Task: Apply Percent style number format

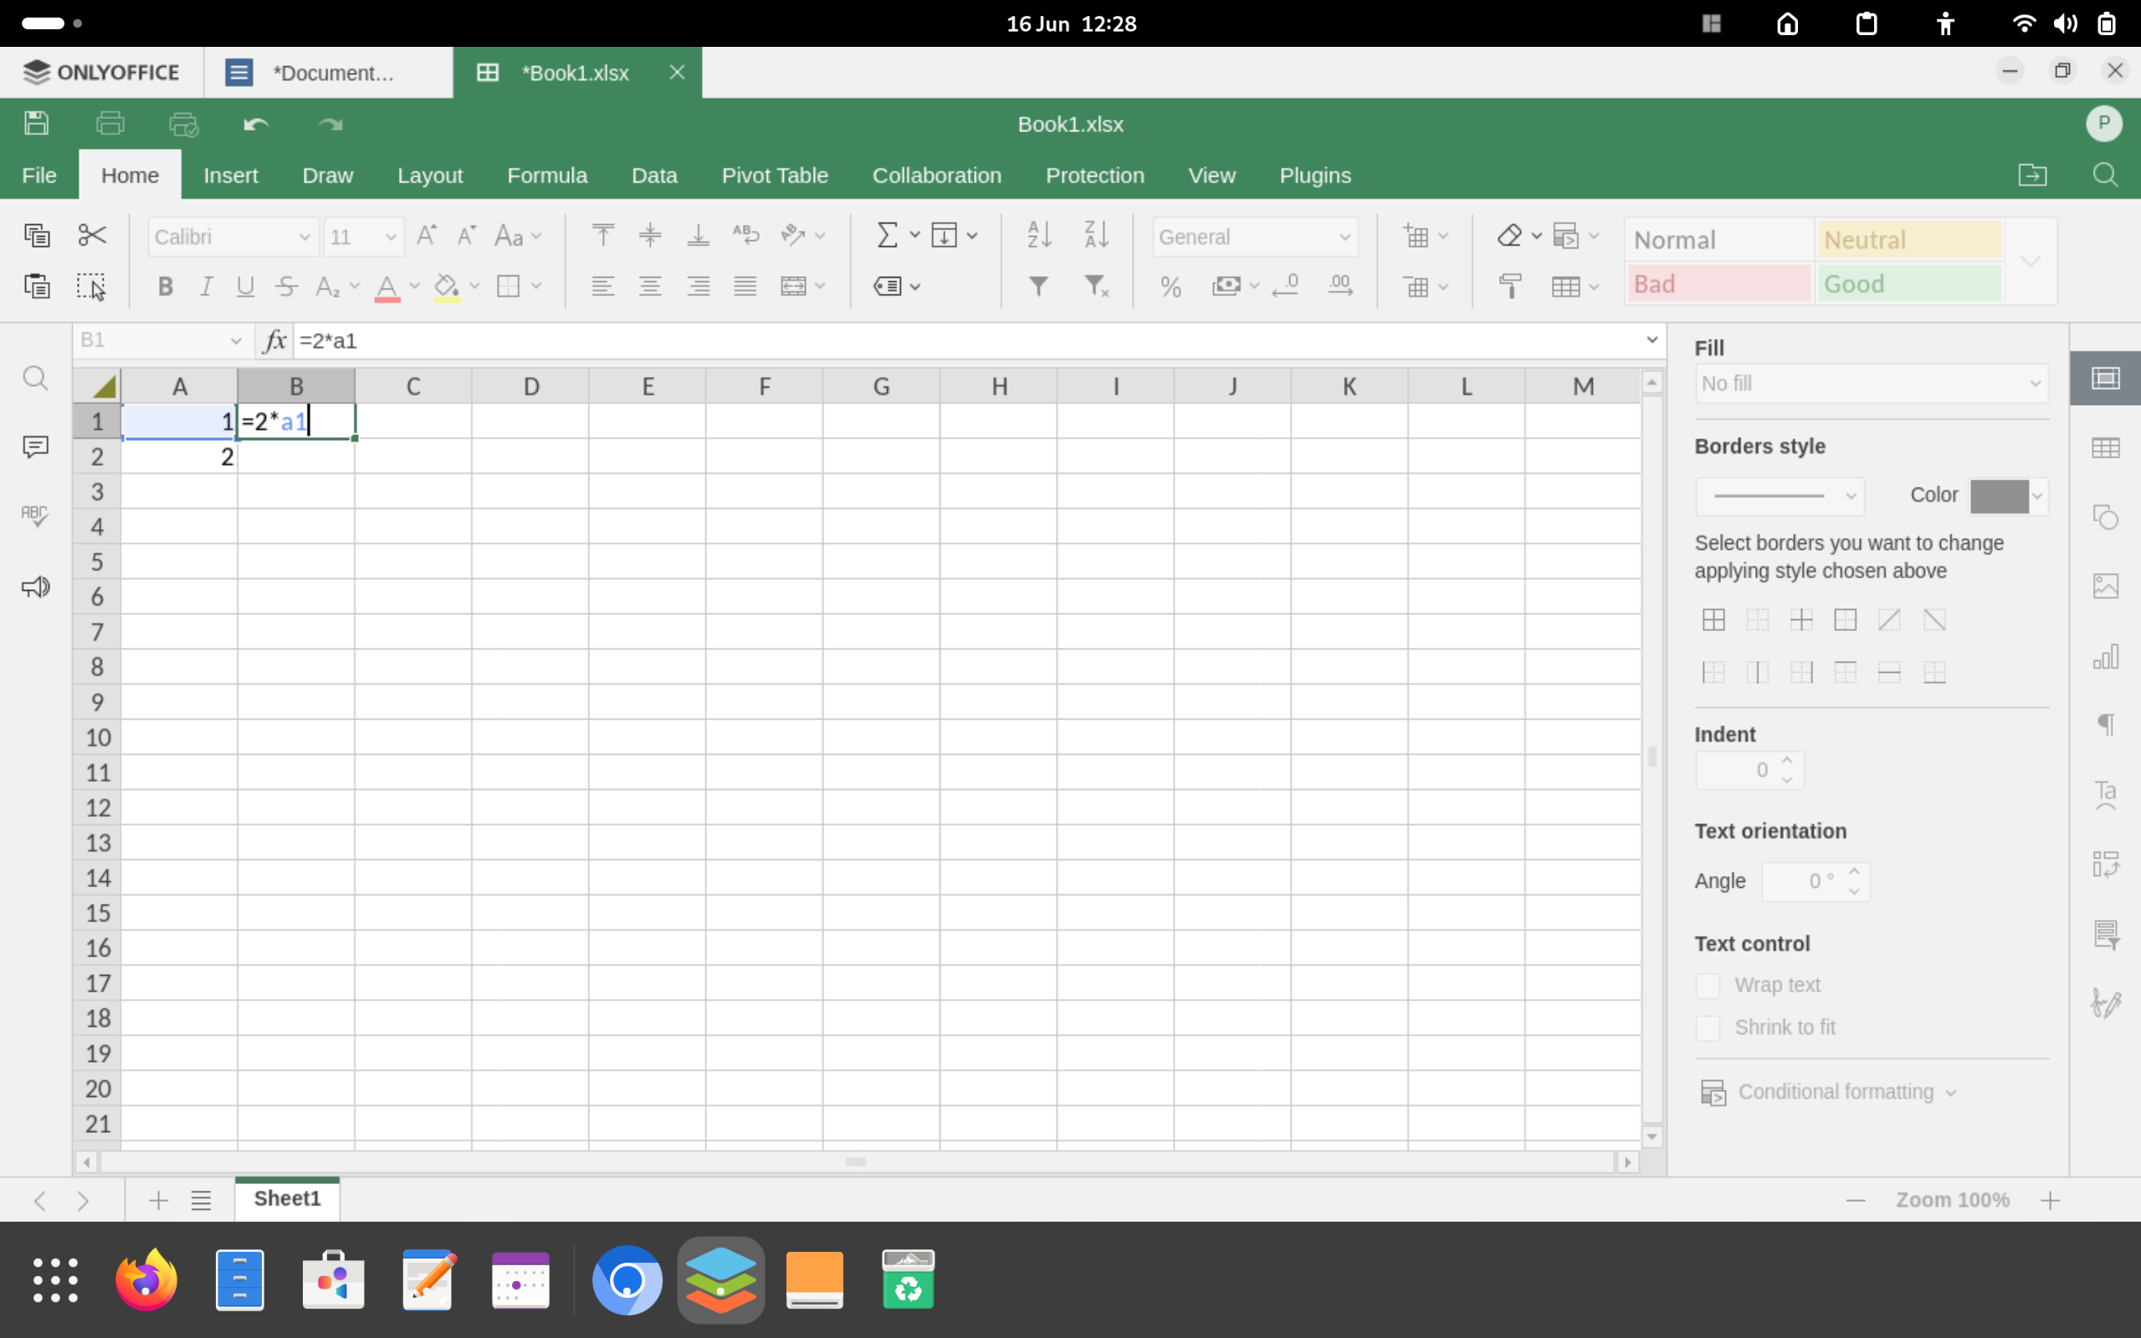Action: click(1170, 286)
